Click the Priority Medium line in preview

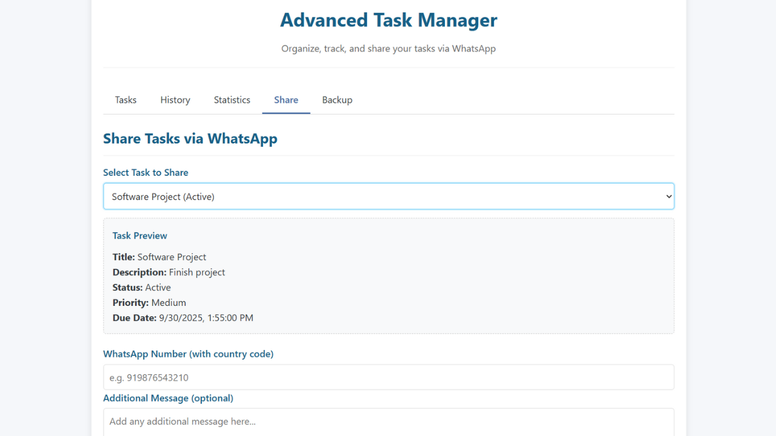pos(149,303)
